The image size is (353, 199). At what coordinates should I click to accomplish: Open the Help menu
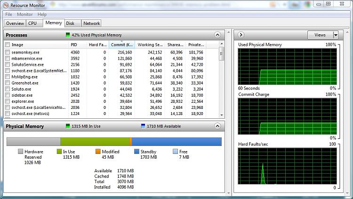point(42,15)
